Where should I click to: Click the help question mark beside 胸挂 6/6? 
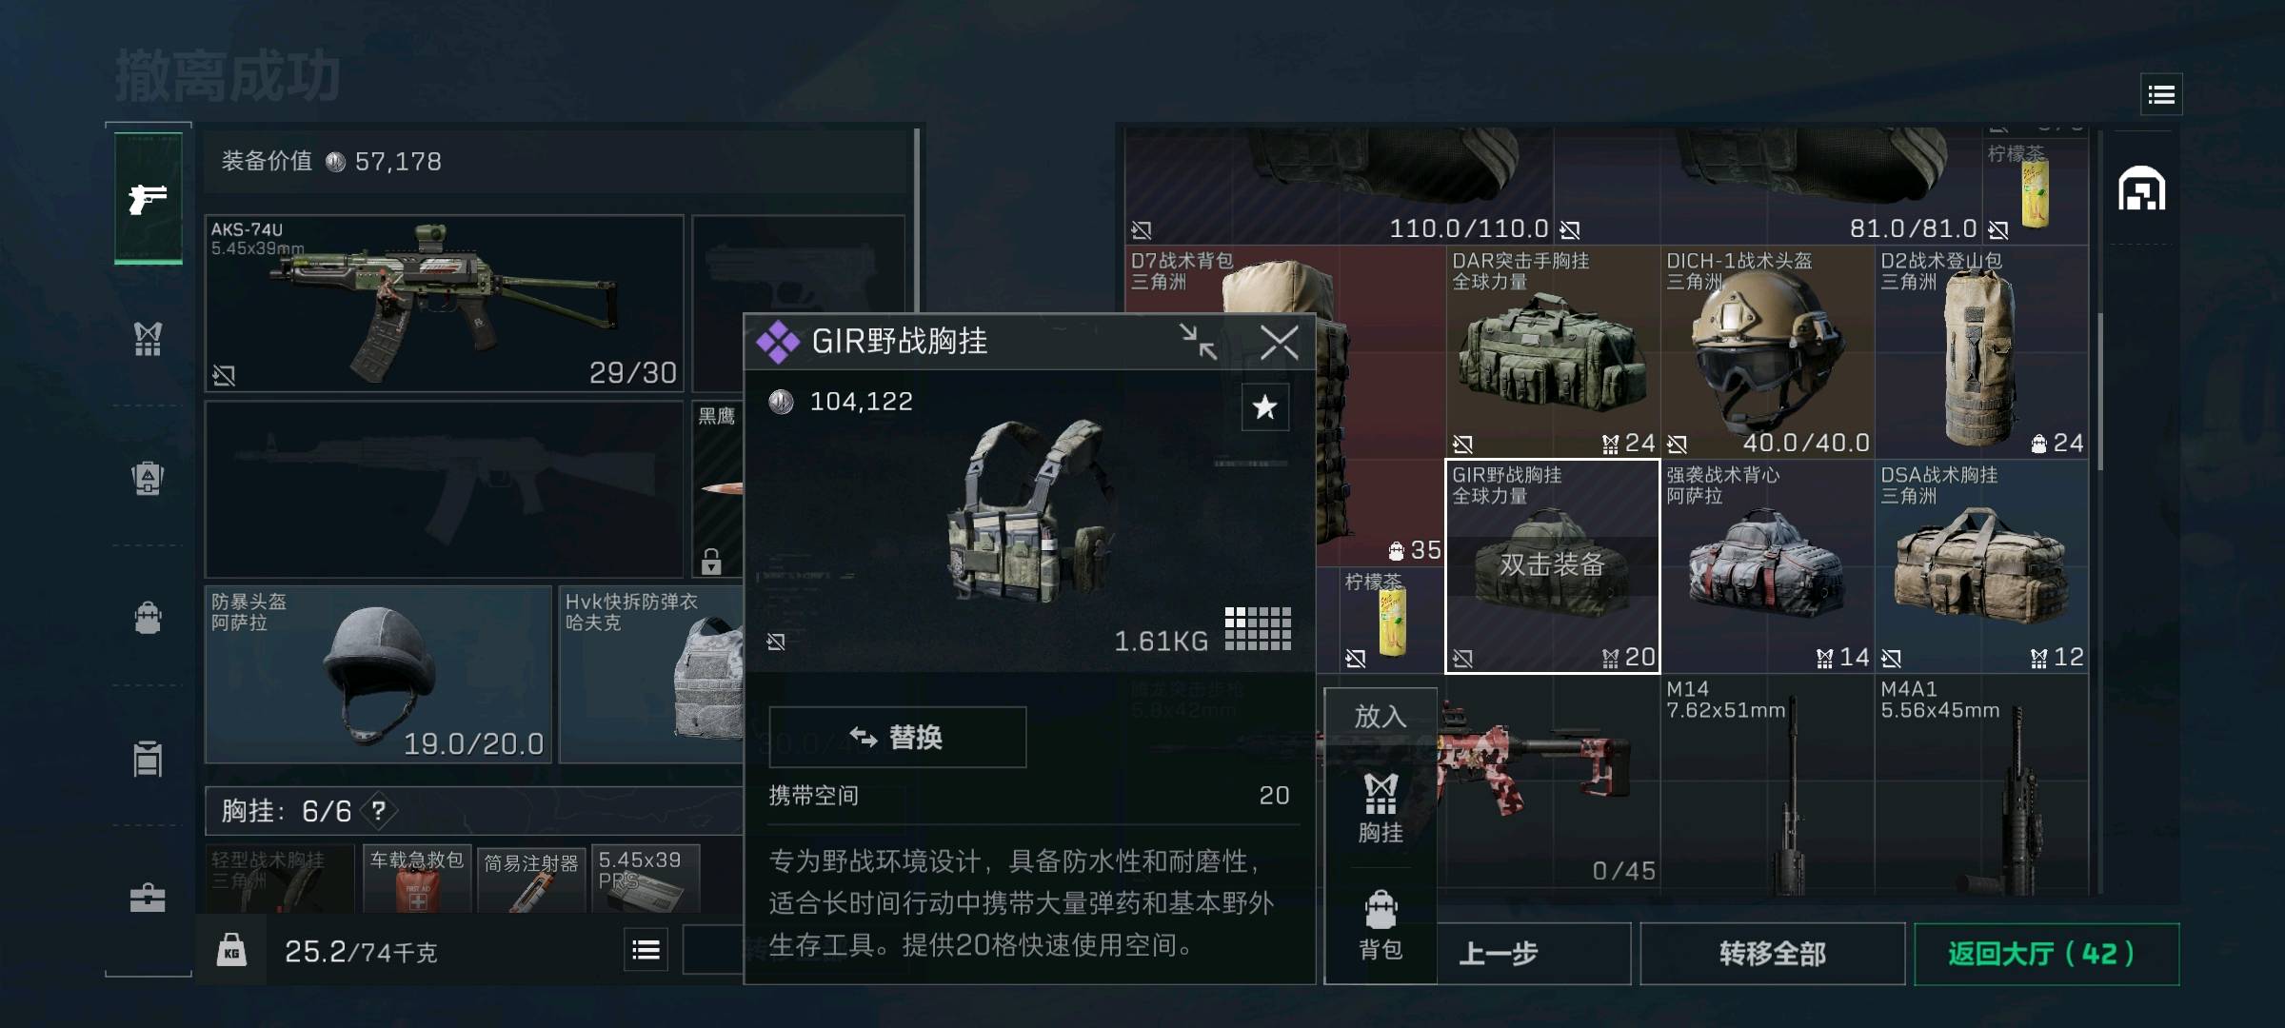379,811
